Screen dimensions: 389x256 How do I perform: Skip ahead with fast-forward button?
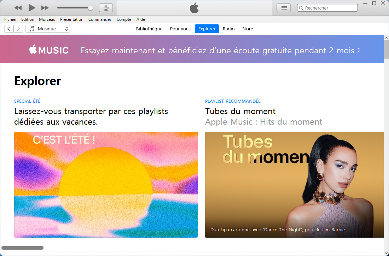(x=45, y=8)
